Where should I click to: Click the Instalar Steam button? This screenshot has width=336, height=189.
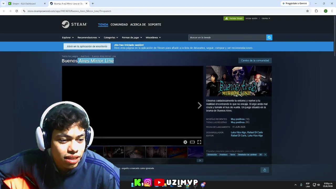(234, 18)
